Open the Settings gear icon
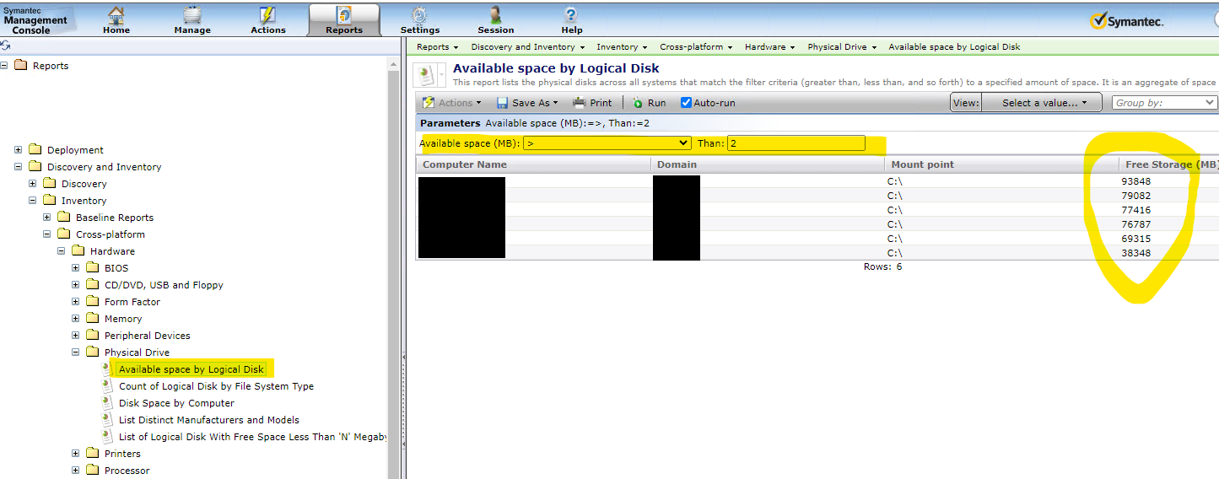The height and width of the screenshot is (479, 1219). pos(419,15)
